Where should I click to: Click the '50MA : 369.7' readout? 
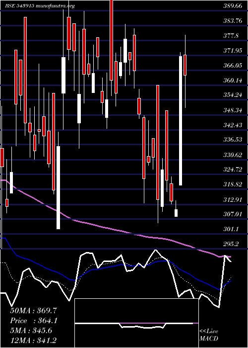[34, 311]
